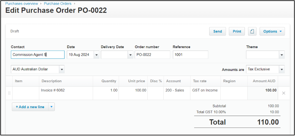Grab the line item drag handle
The height and width of the screenshot is (136, 295).
tap(9, 93)
